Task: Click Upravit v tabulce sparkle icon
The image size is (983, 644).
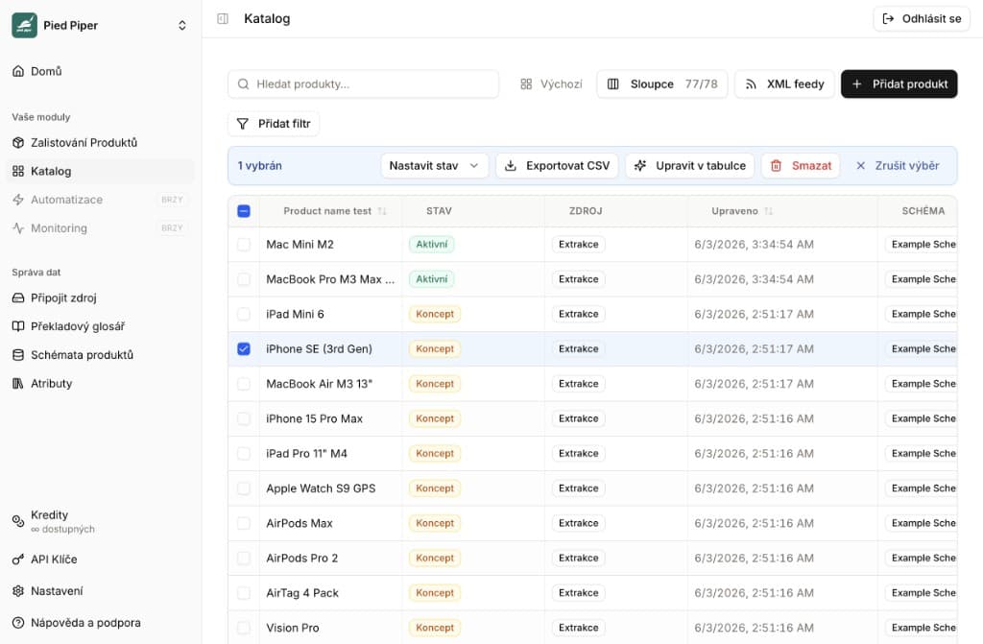Action: [640, 165]
